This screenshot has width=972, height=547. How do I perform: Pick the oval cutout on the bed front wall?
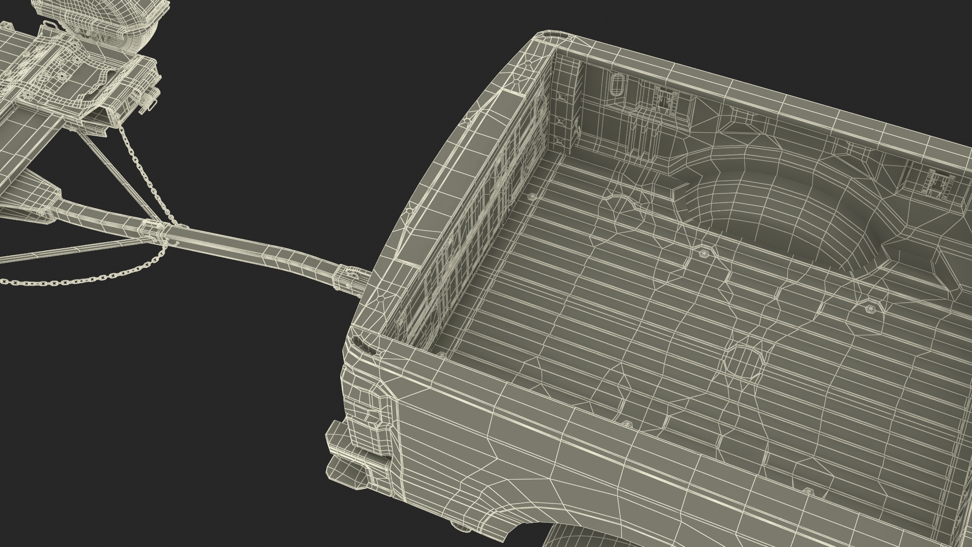(x=618, y=86)
